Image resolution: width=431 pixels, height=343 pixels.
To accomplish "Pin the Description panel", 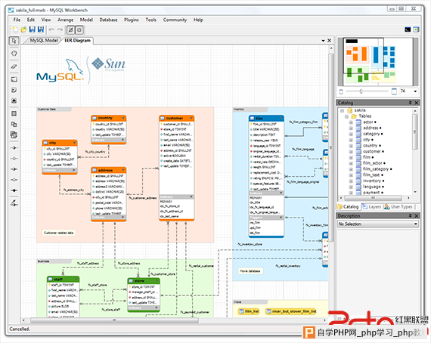I will coord(410,216).
